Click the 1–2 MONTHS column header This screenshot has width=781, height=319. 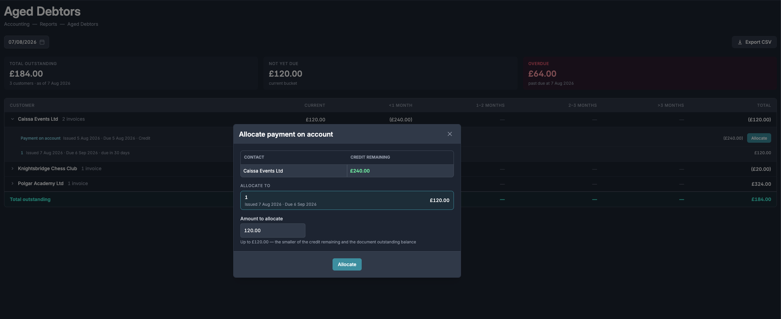click(490, 105)
